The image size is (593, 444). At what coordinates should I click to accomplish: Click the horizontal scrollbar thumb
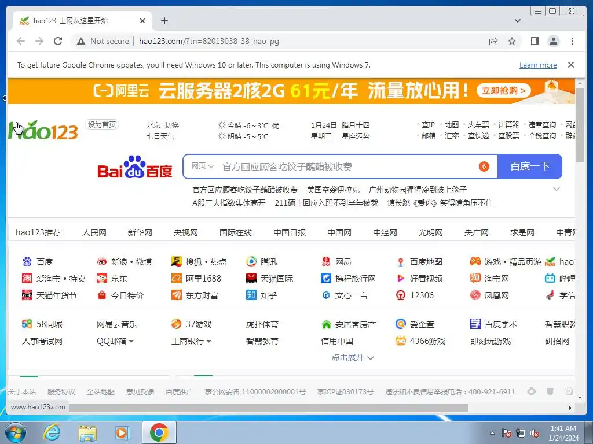(x=269, y=408)
